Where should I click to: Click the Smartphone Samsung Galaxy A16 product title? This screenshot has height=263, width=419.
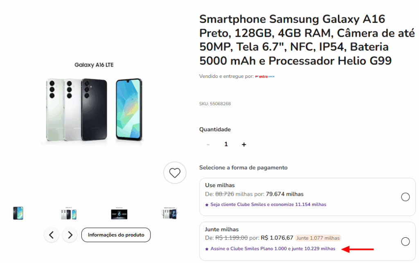click(294, 40)
